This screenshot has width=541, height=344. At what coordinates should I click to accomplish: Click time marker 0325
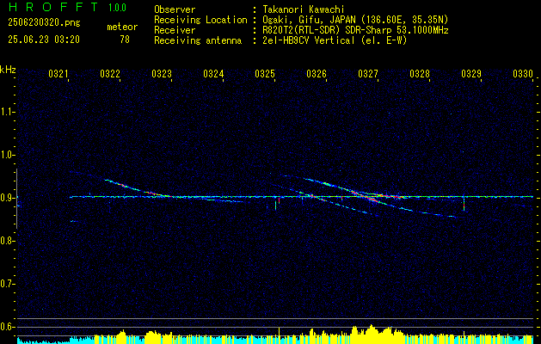(x=265, y=73)
